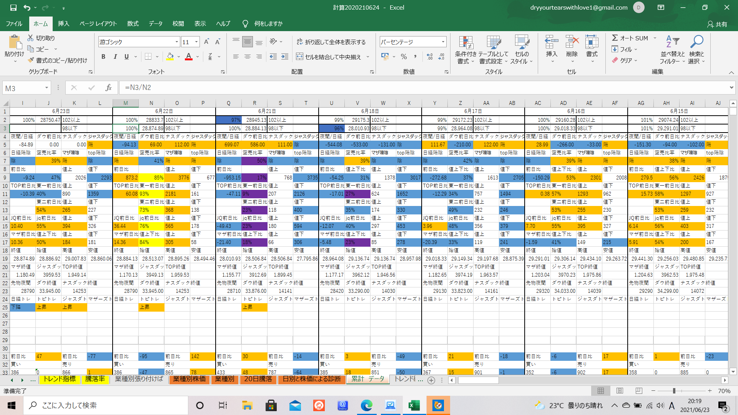The width and height of the screenshot is (738, 415).
Task: Toggle italic formatting
Action: [x=115, y=57]
